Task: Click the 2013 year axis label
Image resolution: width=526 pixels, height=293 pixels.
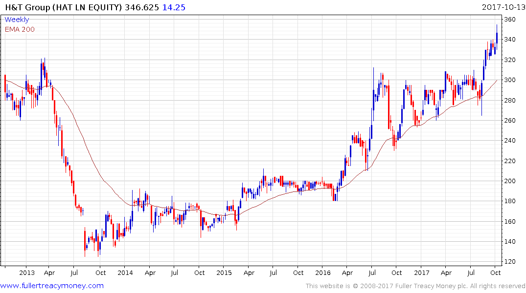Action: click(27, 272)
